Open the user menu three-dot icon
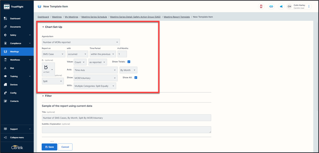The width and height of the screenshot is (319, 153). [309, 6]
